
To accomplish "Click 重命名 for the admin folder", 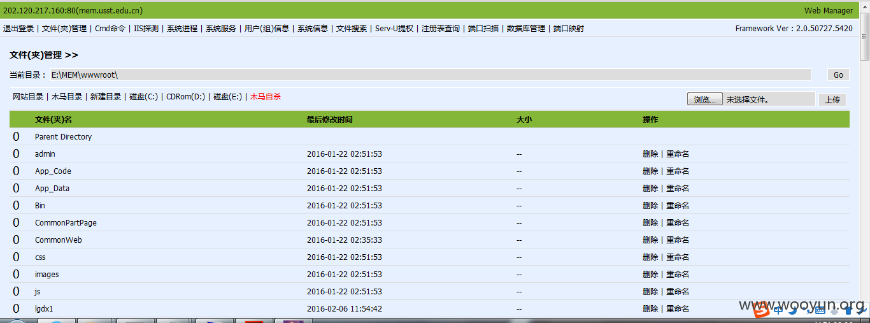I will click(678, 154).
